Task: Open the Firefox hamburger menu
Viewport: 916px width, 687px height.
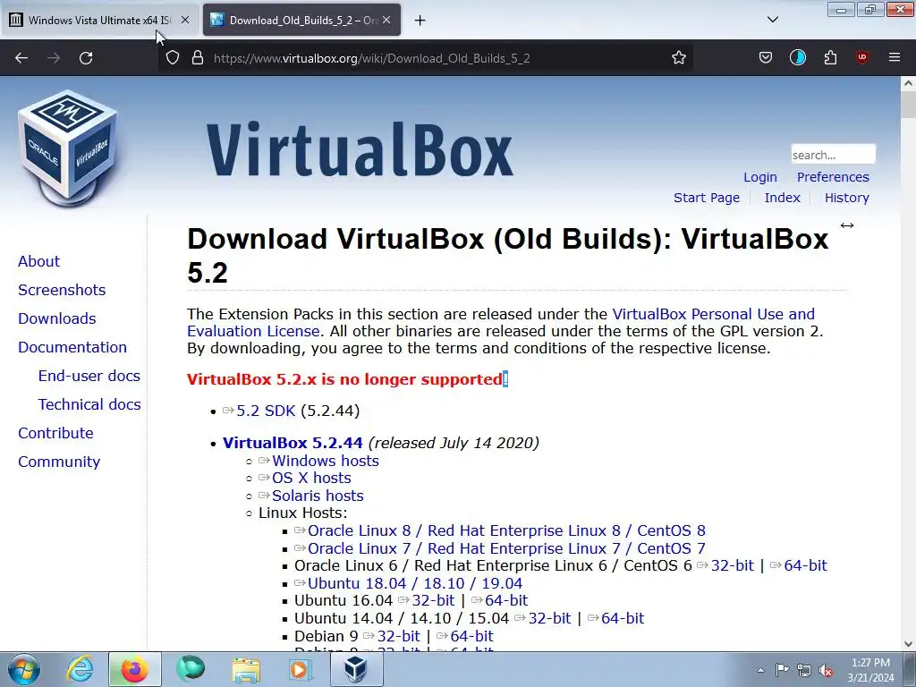Action: click(x=895, y=57)
